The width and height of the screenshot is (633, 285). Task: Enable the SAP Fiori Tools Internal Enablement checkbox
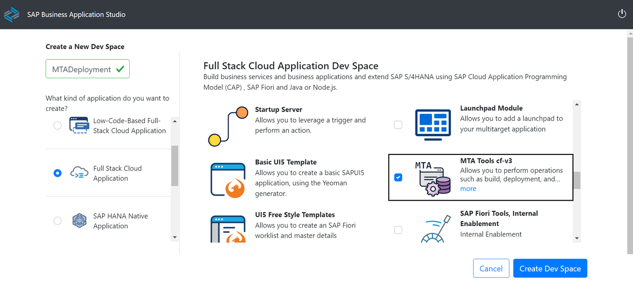(398, 230)
